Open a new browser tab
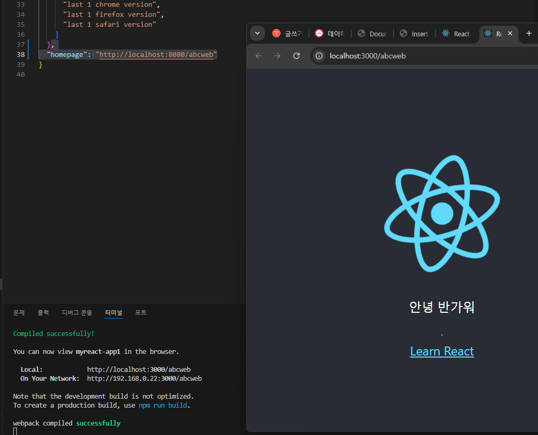Screen dimensions: 538x435 point(529,33)
